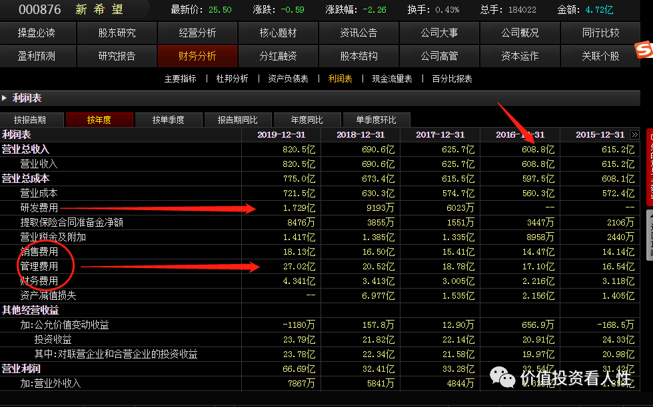Open 现金流量表 link
The height and width of the screenshot is (407, 653).
coord(392,78)
